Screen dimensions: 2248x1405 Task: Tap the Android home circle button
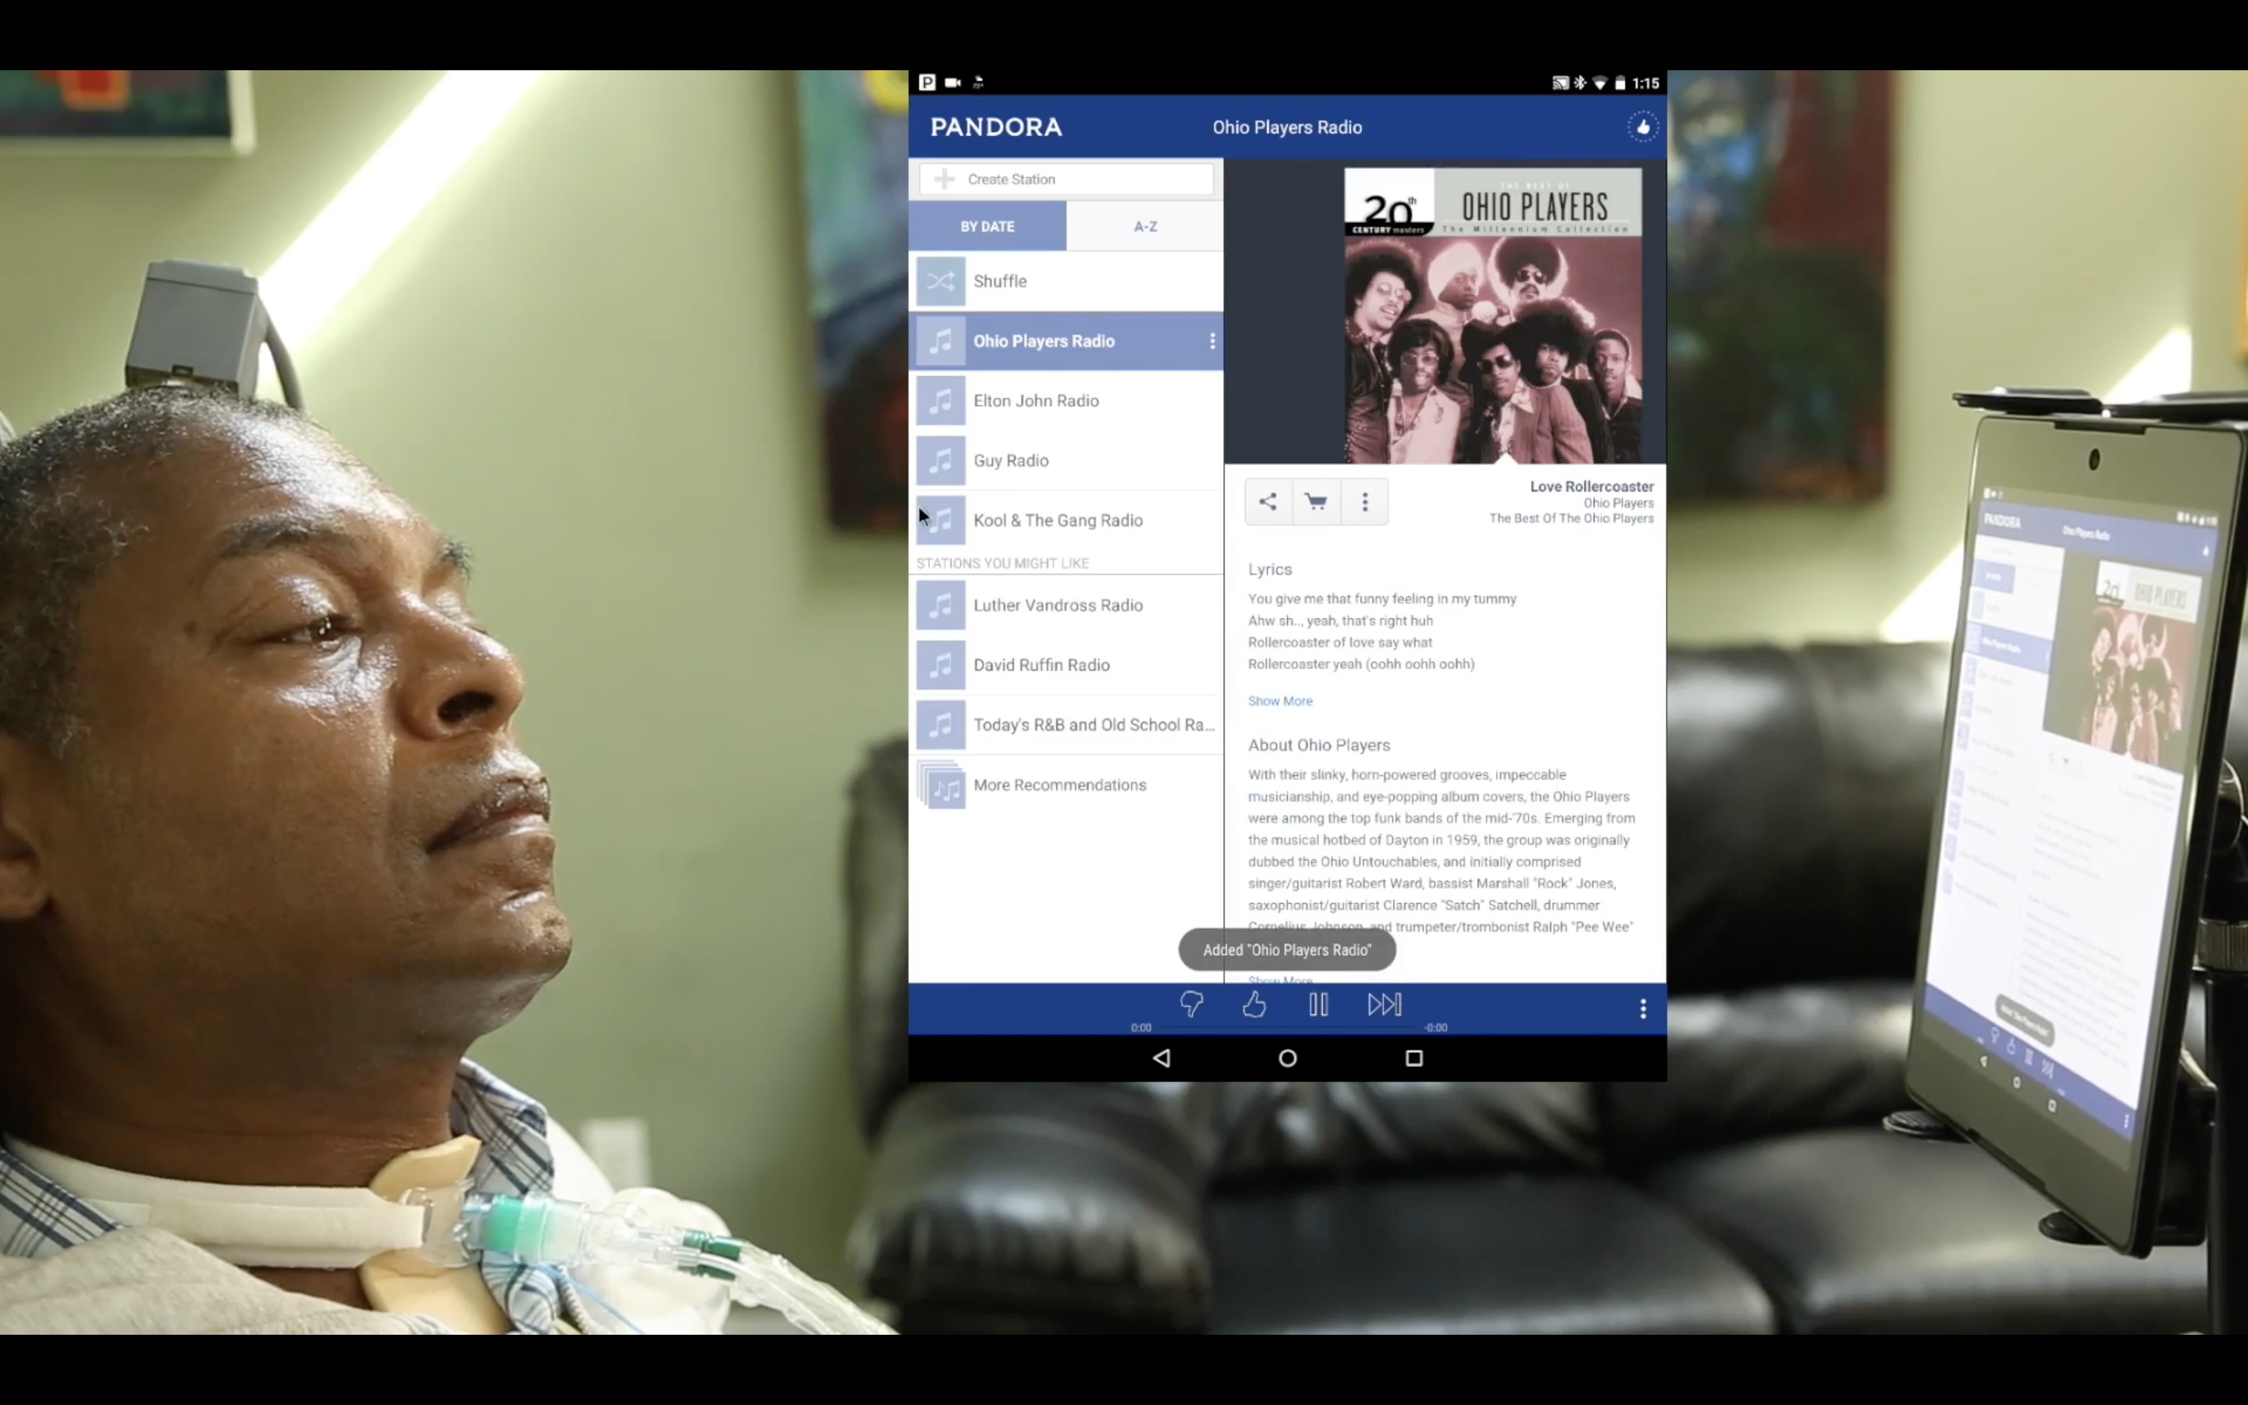tap(1287, 1058)
